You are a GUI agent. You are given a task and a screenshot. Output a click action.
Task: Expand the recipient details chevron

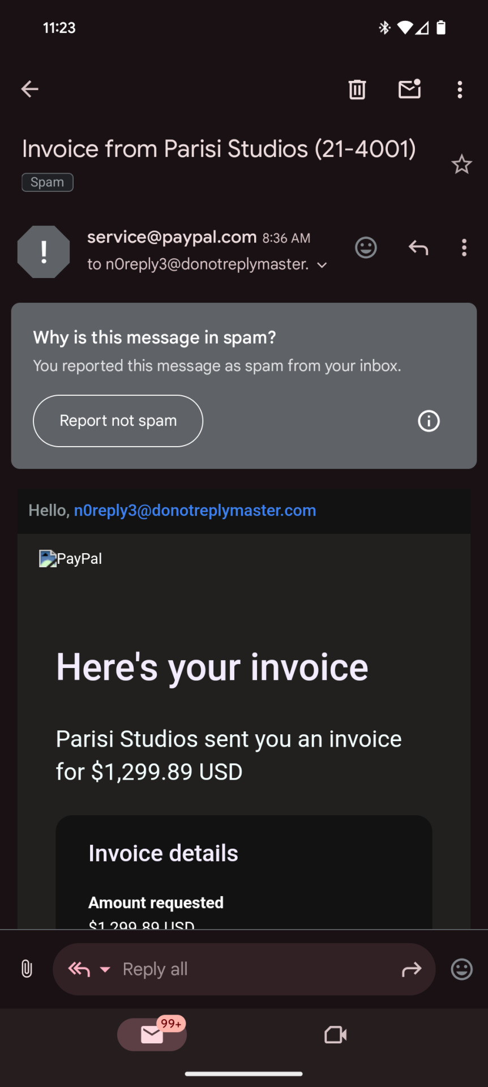pyautogui.click(x=322, y=265)
